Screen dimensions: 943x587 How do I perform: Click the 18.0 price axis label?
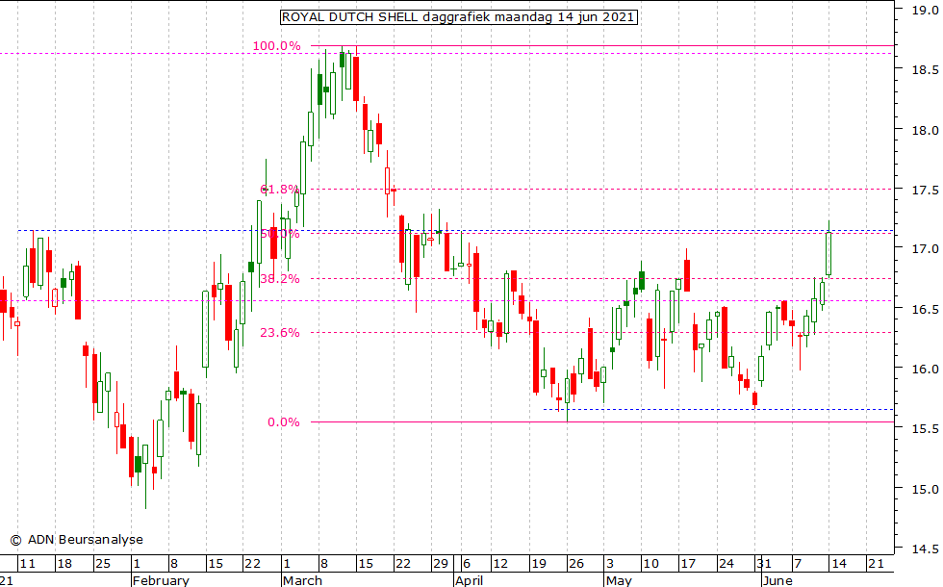click(x=925, y=130)
